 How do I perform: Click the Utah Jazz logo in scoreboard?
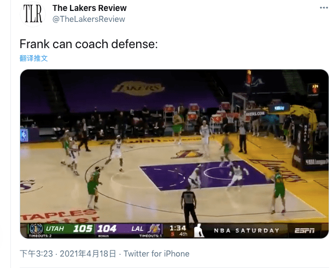tap(36, 229)
